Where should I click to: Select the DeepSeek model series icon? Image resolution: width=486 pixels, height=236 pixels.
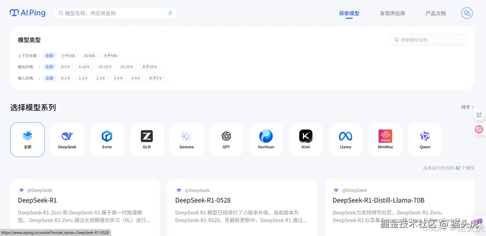67,139
